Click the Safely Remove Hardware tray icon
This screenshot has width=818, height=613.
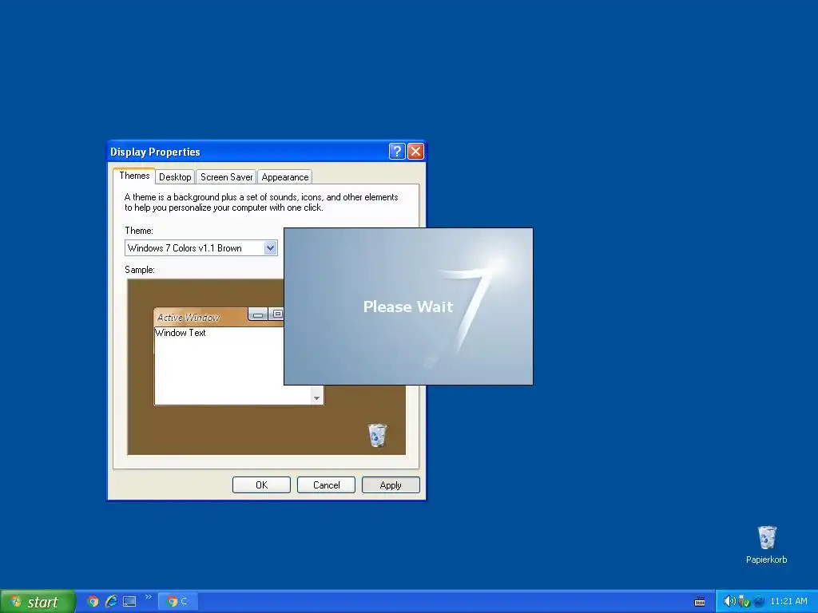744,602
